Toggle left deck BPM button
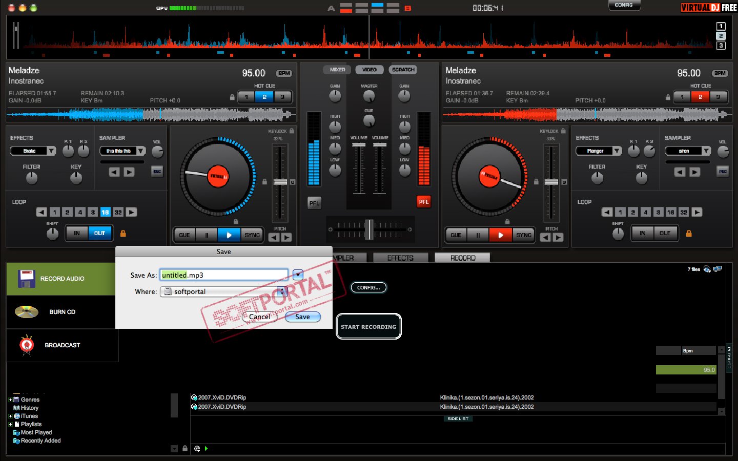 [284, 73]
